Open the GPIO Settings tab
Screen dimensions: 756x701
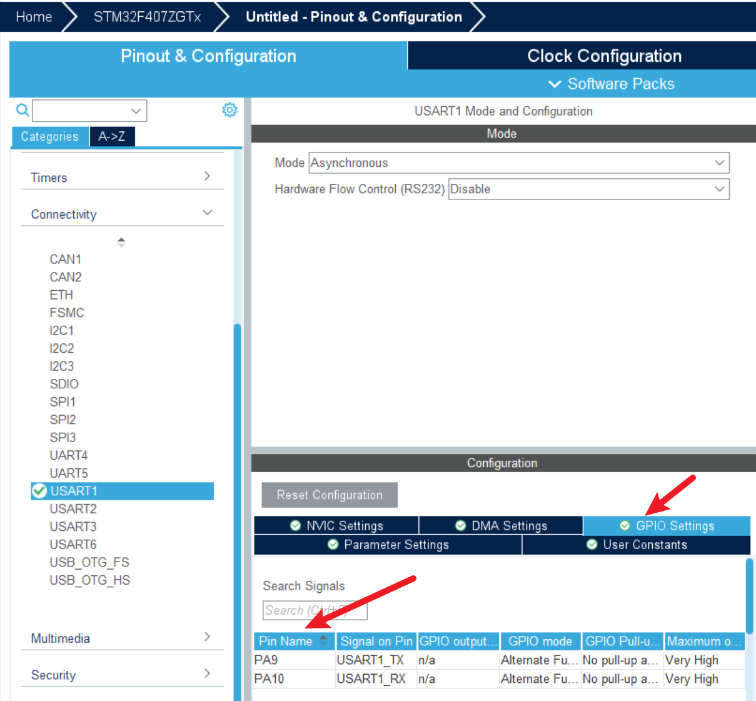point(667,526)
